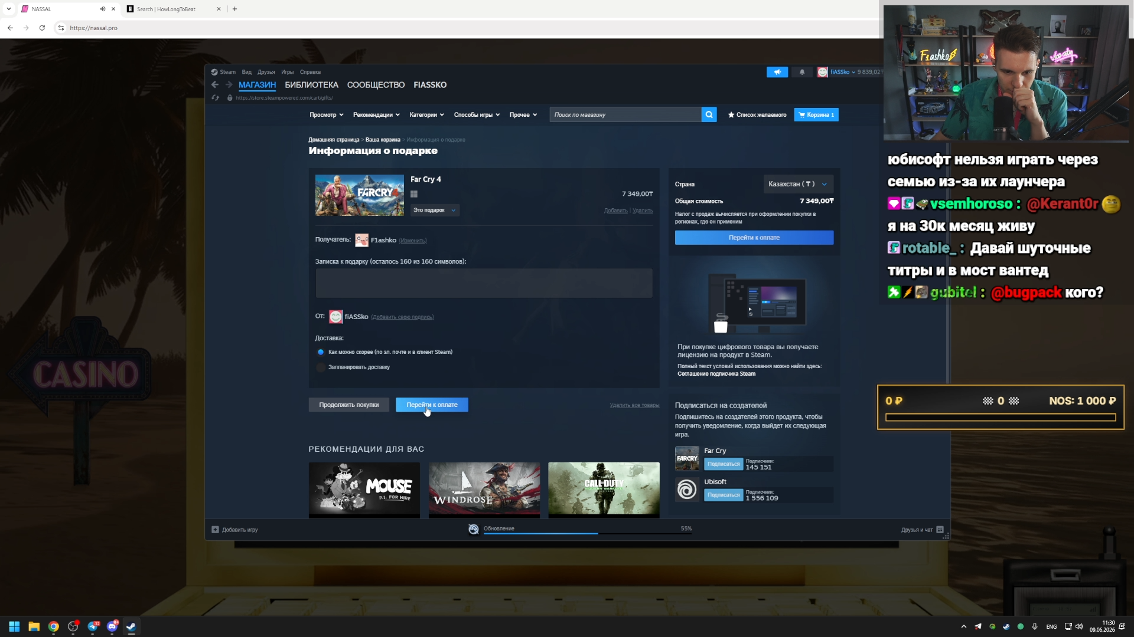Select deliver as soon as possible option
Viewport: 1134px width, 637px height.
[321, 352]
